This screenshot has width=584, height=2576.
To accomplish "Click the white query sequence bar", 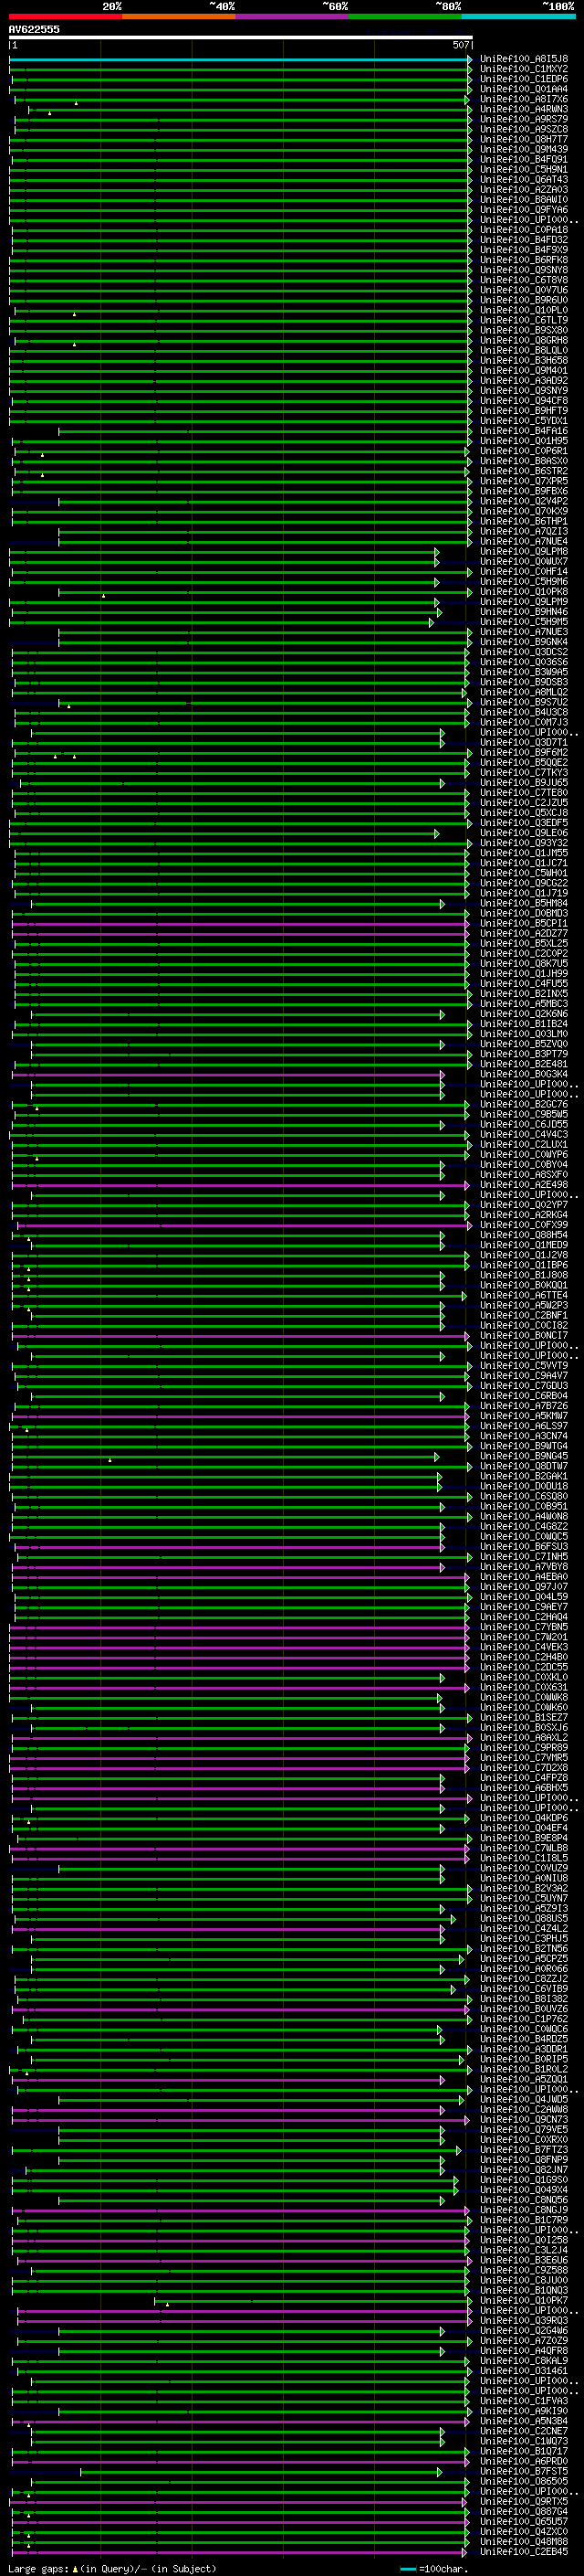I will 241,38.
